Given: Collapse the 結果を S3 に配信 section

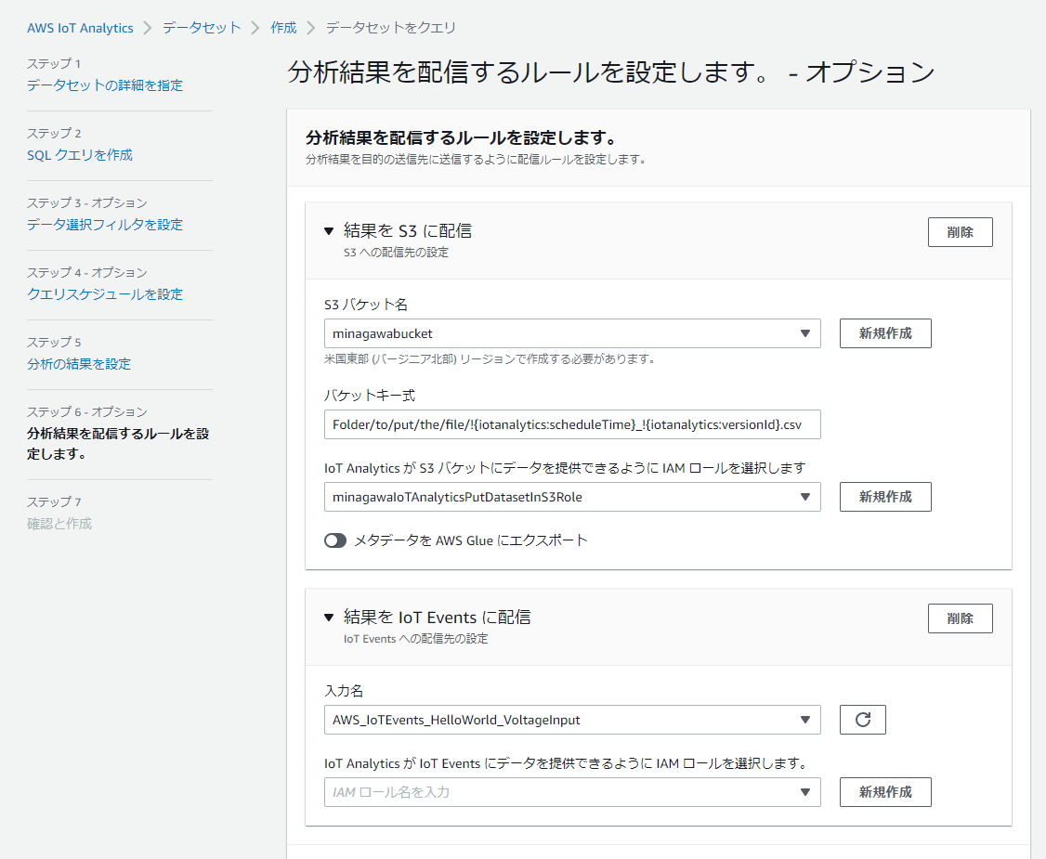Looking at the screenshot, I should 329,230.
